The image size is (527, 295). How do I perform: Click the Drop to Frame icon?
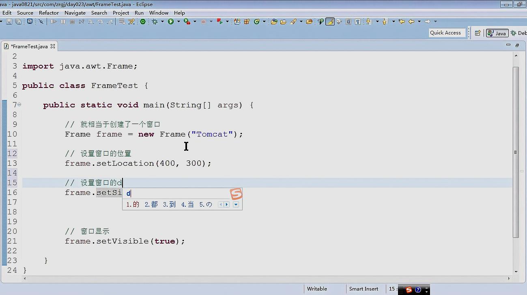[x=122, y=21]
